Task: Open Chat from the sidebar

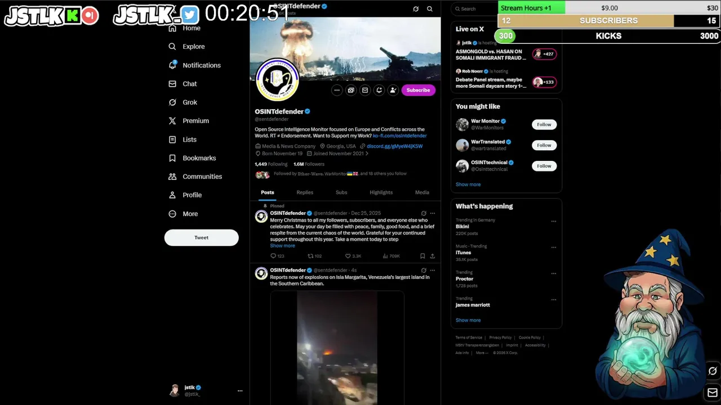Action: (x=183, y=84)
